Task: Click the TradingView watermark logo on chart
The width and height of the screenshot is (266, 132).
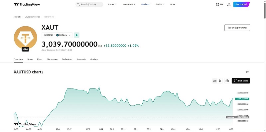Action: pyautogui.click(x=25, y=124)
